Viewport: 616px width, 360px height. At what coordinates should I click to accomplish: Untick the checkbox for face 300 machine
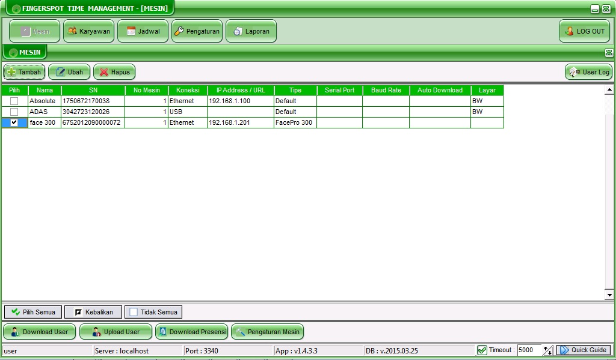coord(14,122)
